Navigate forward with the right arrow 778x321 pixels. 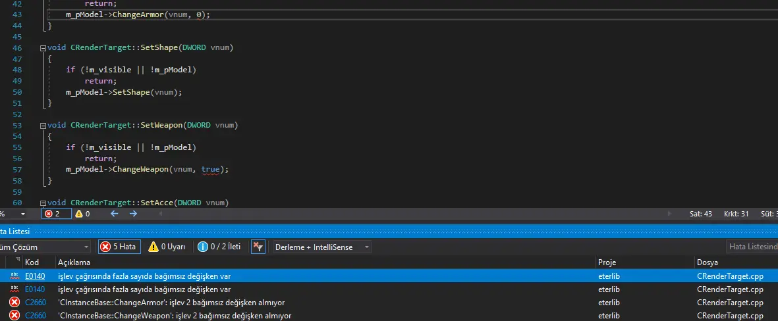click(133, 214)
